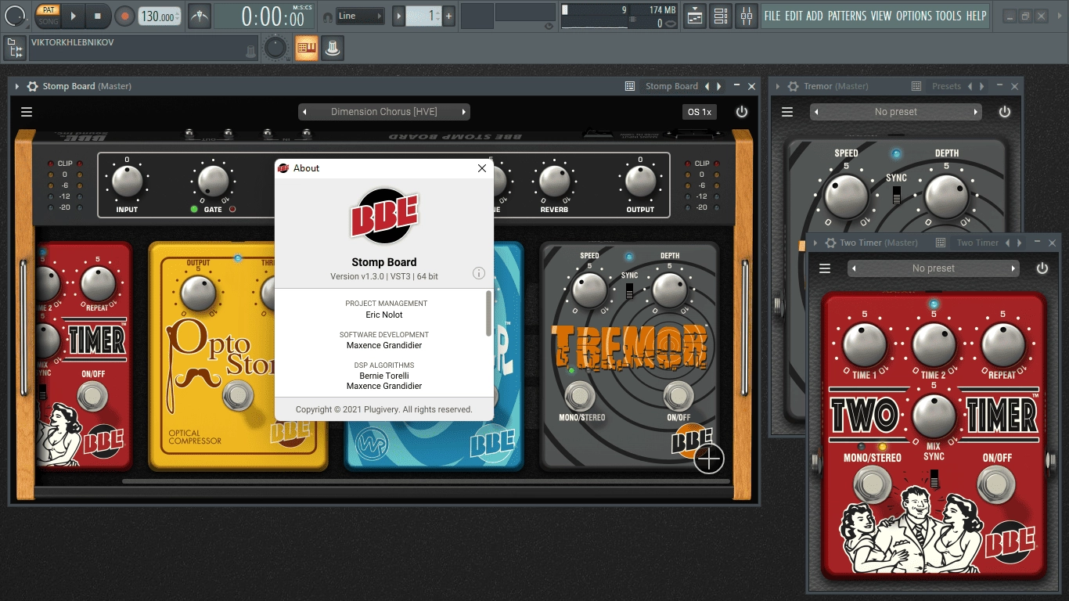Viewport: 1069px width, 601px height.
Task: Flip SYNC switch in Tremor window
Action: [x=896, y=193]
